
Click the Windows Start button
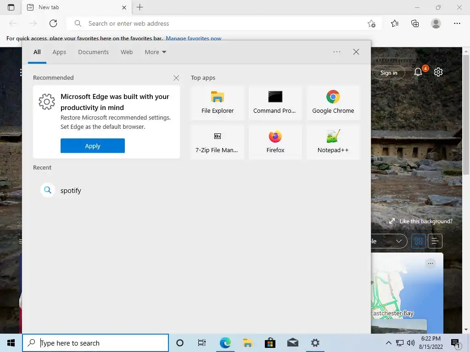click(x=11, y=343)
